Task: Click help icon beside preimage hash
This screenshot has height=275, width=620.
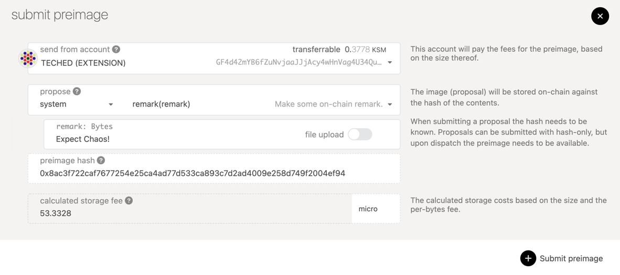Action: pos(101,161)
